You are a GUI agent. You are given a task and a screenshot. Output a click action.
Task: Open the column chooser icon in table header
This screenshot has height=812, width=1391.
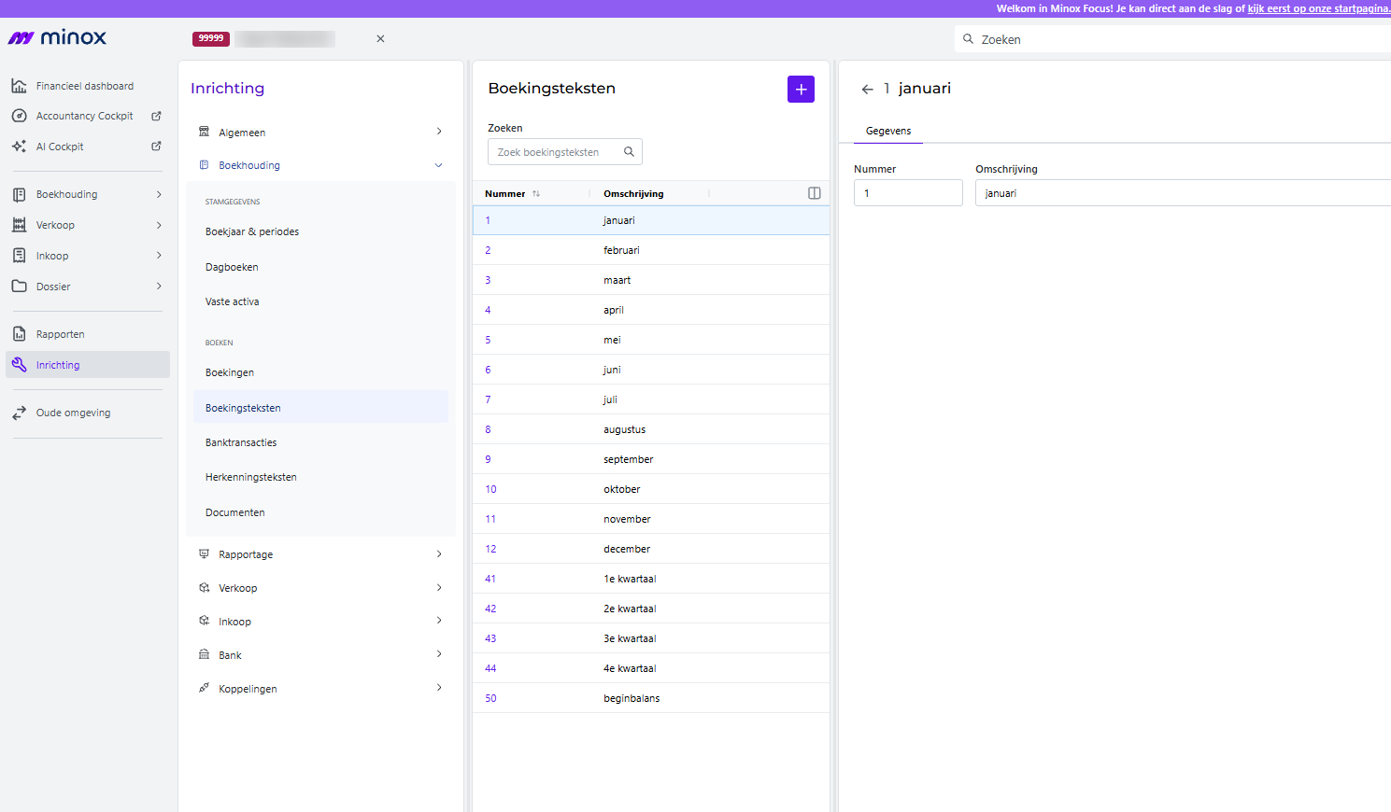[x=815, y=193]
